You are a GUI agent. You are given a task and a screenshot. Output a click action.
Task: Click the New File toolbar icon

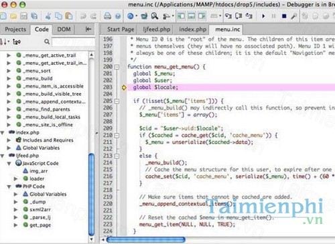point(3,16)
